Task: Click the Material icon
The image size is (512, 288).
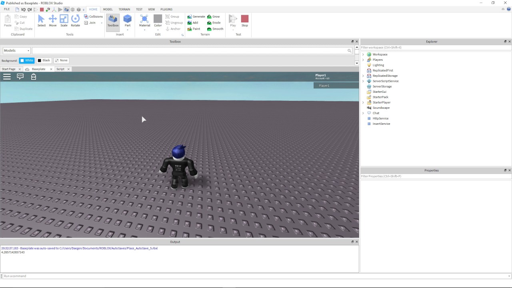Action: pyautogui.click(x=144, y=19)
